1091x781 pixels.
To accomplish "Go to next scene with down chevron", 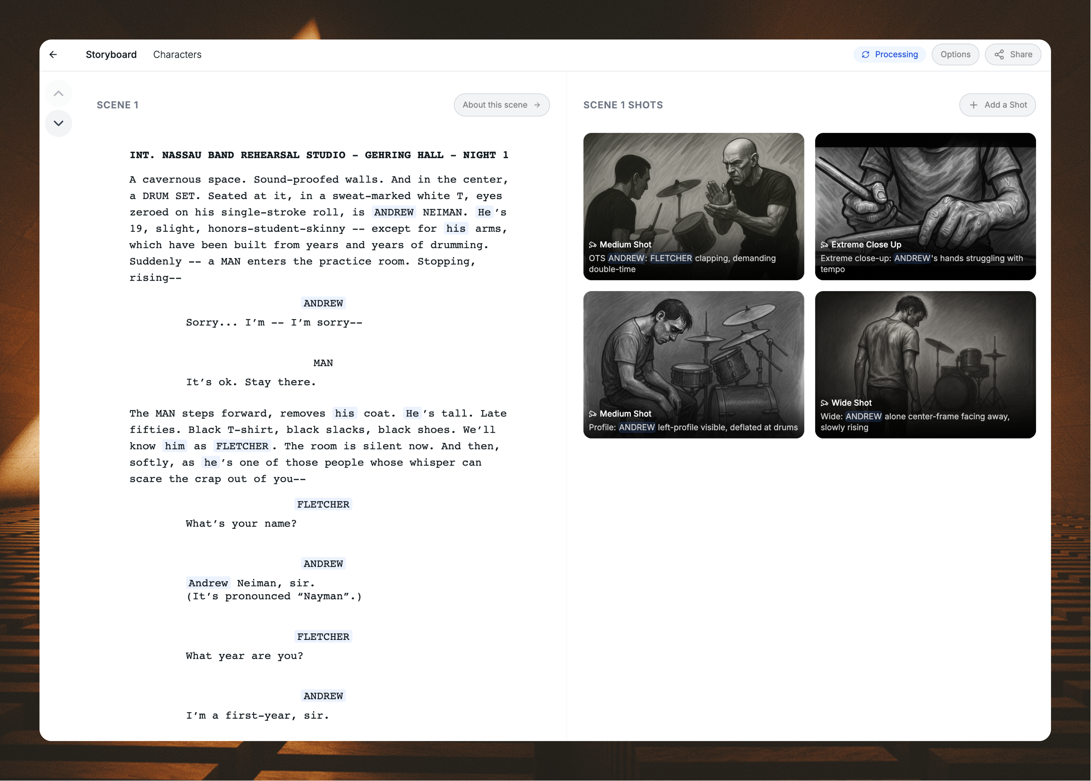I will [59, 123].
